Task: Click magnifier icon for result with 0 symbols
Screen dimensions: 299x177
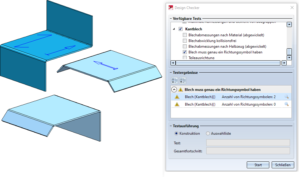Action: pyautogui.click(x=286, y=104)
